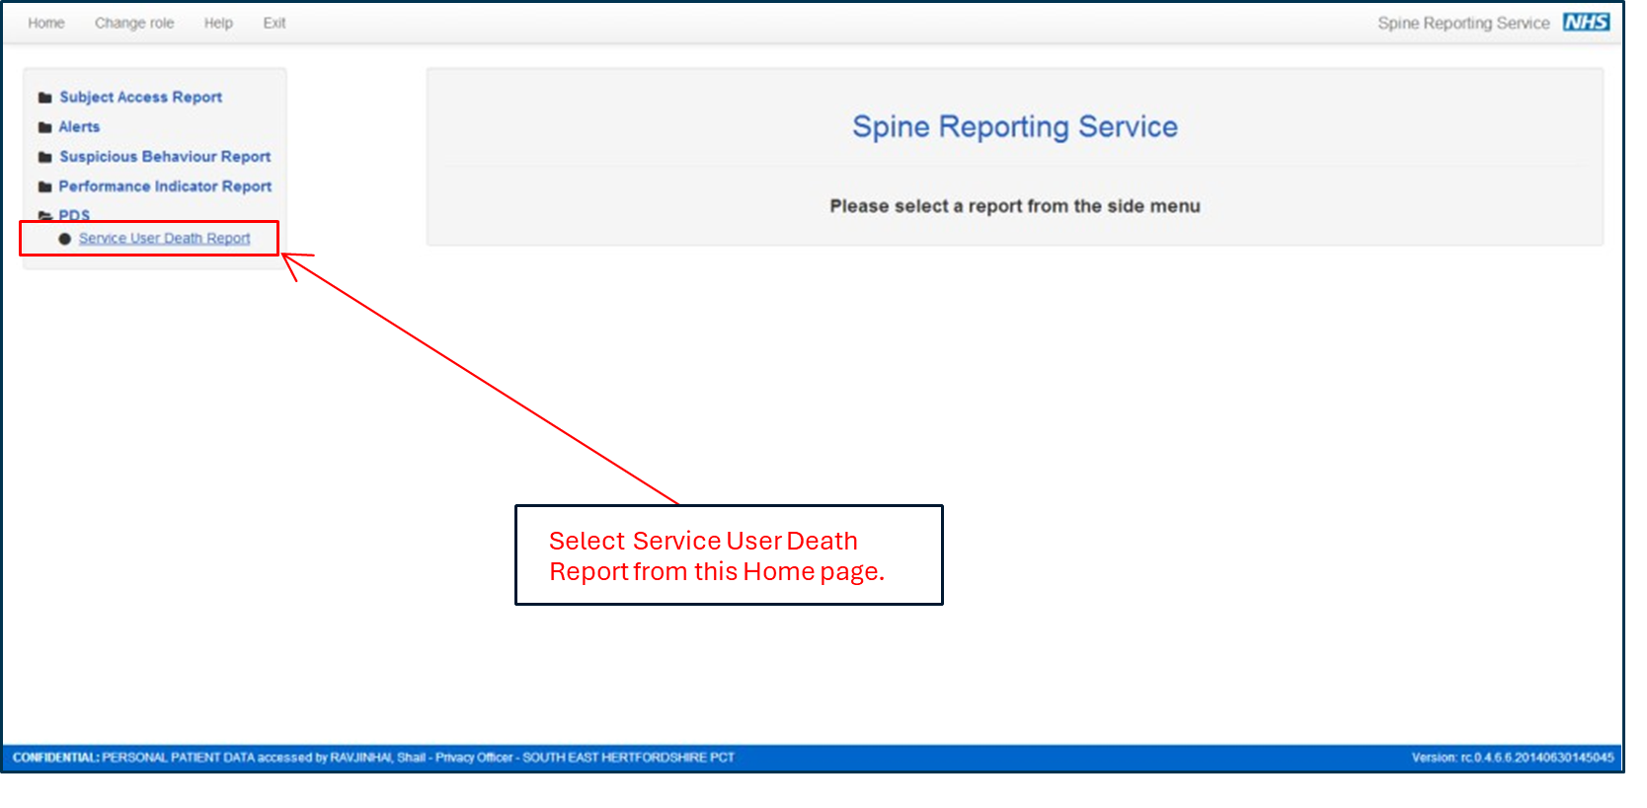This screenshot has height=808, width=1647.
Task: Click folder icon beside Suspicious Behaviour Report
Action: (44, 157)
